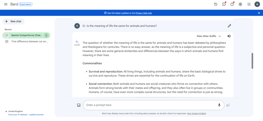Click the 'Social connection:' bullet text
The image size is (263, 121).
click(x=101, y=84)
